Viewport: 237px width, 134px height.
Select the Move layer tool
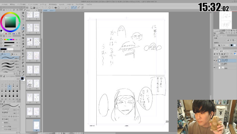point(23,19)
